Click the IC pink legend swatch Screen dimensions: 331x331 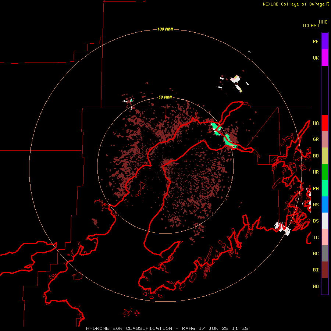pos(325,237)
